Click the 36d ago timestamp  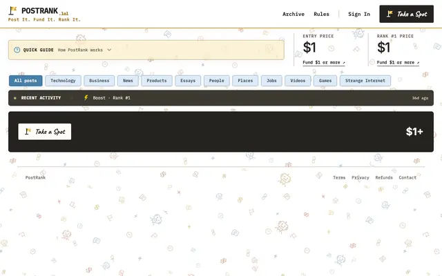(x=420, y=98)
